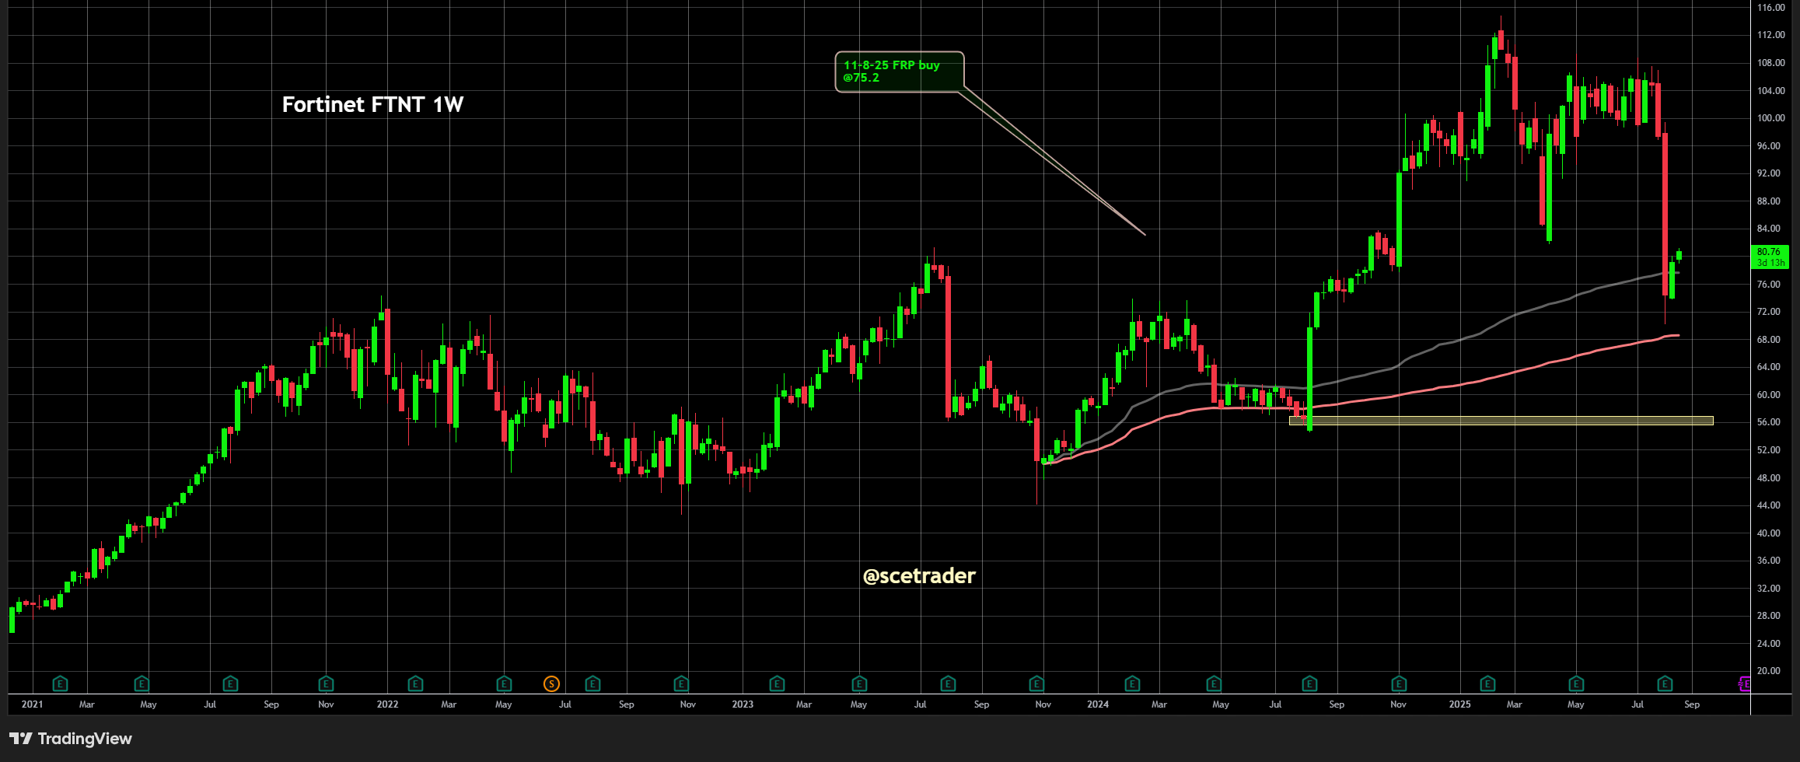View the August 2023 earnings marker
The height and width of the screenshot is (762, 1800).
948,684
